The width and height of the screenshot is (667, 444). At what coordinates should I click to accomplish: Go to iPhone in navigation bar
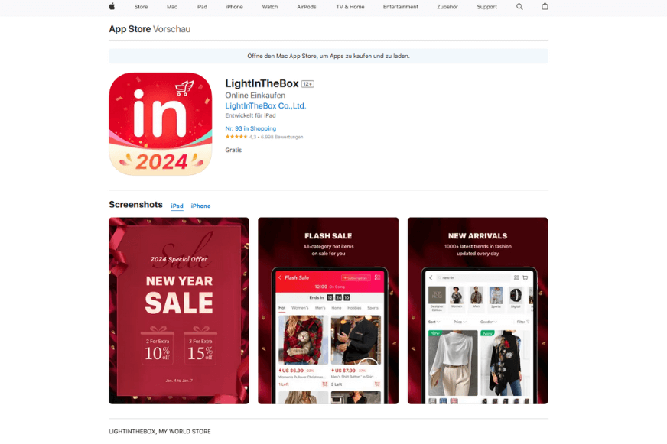(234, 7)
